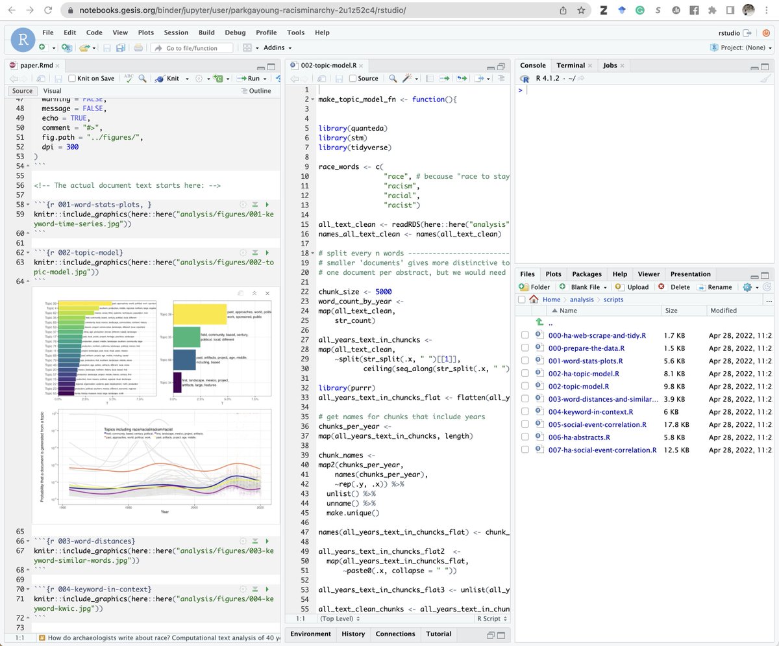This screenshot has width=779, height=646.
Task: Click the code tools magic wand icon
Action: (x=406, y=78)
